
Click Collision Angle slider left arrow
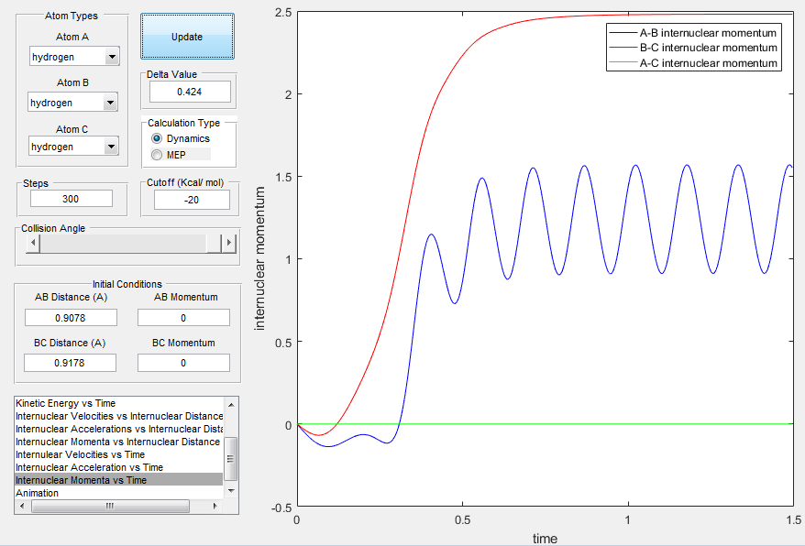click(x=33, y=243)
